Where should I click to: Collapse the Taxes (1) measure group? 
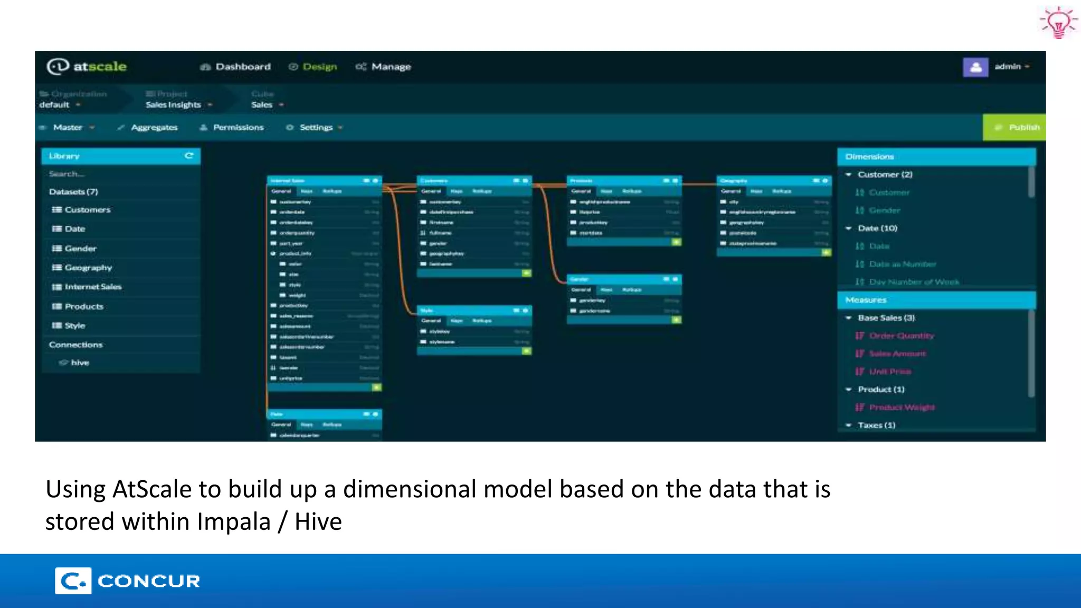click(849, 425)
